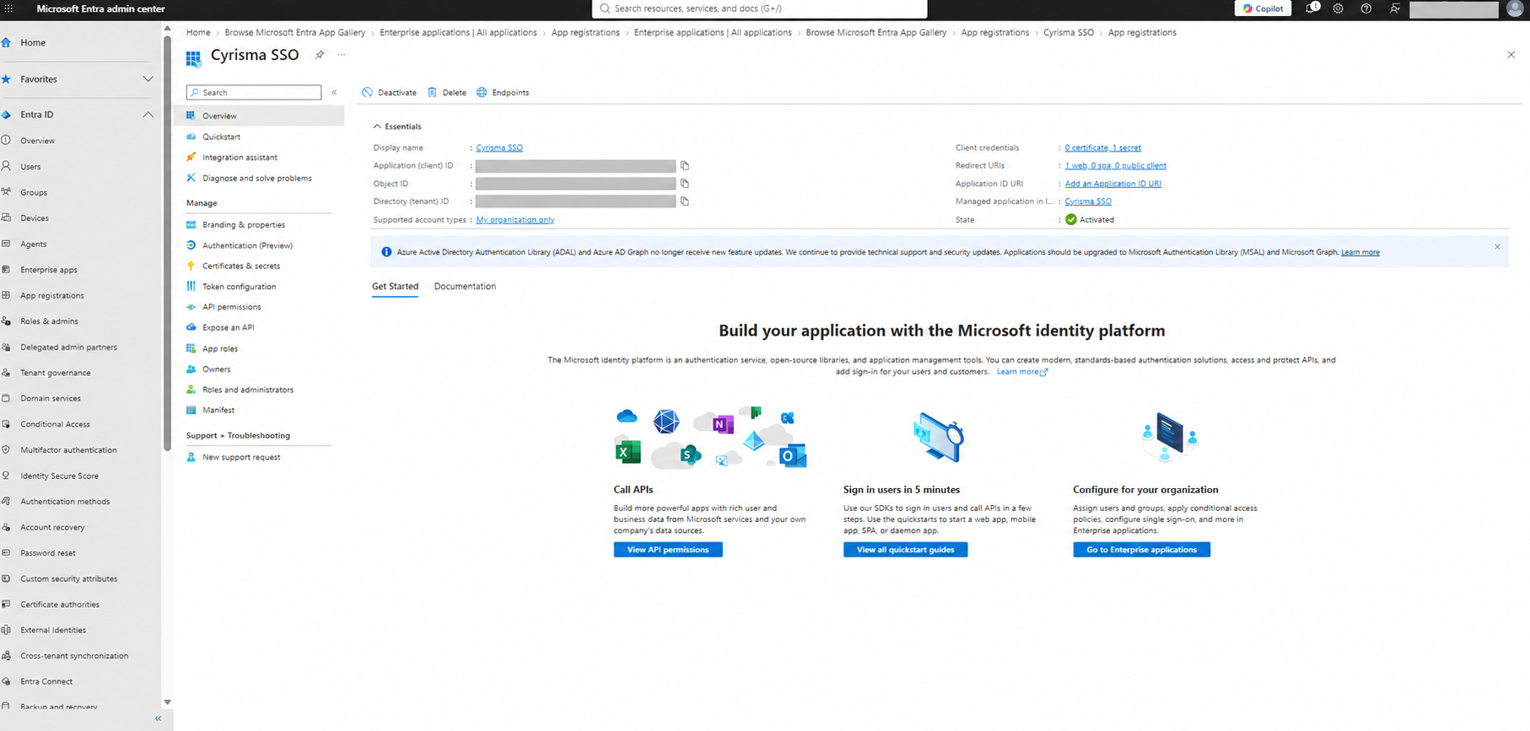
Task: Open the 0 certificate, 1 secret link
Action: click(1103, 148)
